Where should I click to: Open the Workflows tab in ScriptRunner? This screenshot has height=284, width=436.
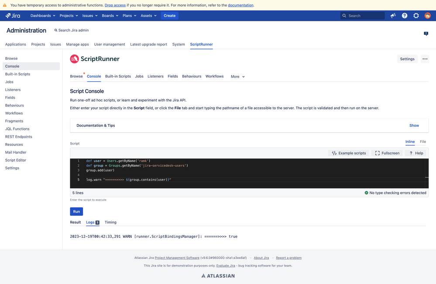coord(214,76)
